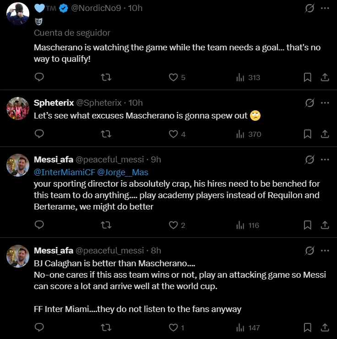Screen dimensions: 337x339
Task: Bookmark the Spheterix tweet
Action: pos(308,134)
